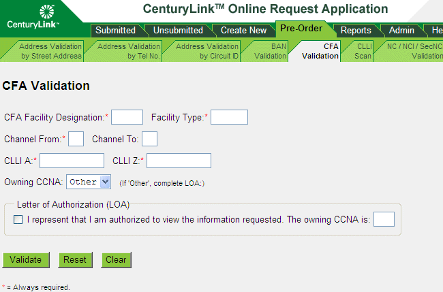Click the Clear button
Viewport: 443px width, 292px height.
[x=116, y=259]
